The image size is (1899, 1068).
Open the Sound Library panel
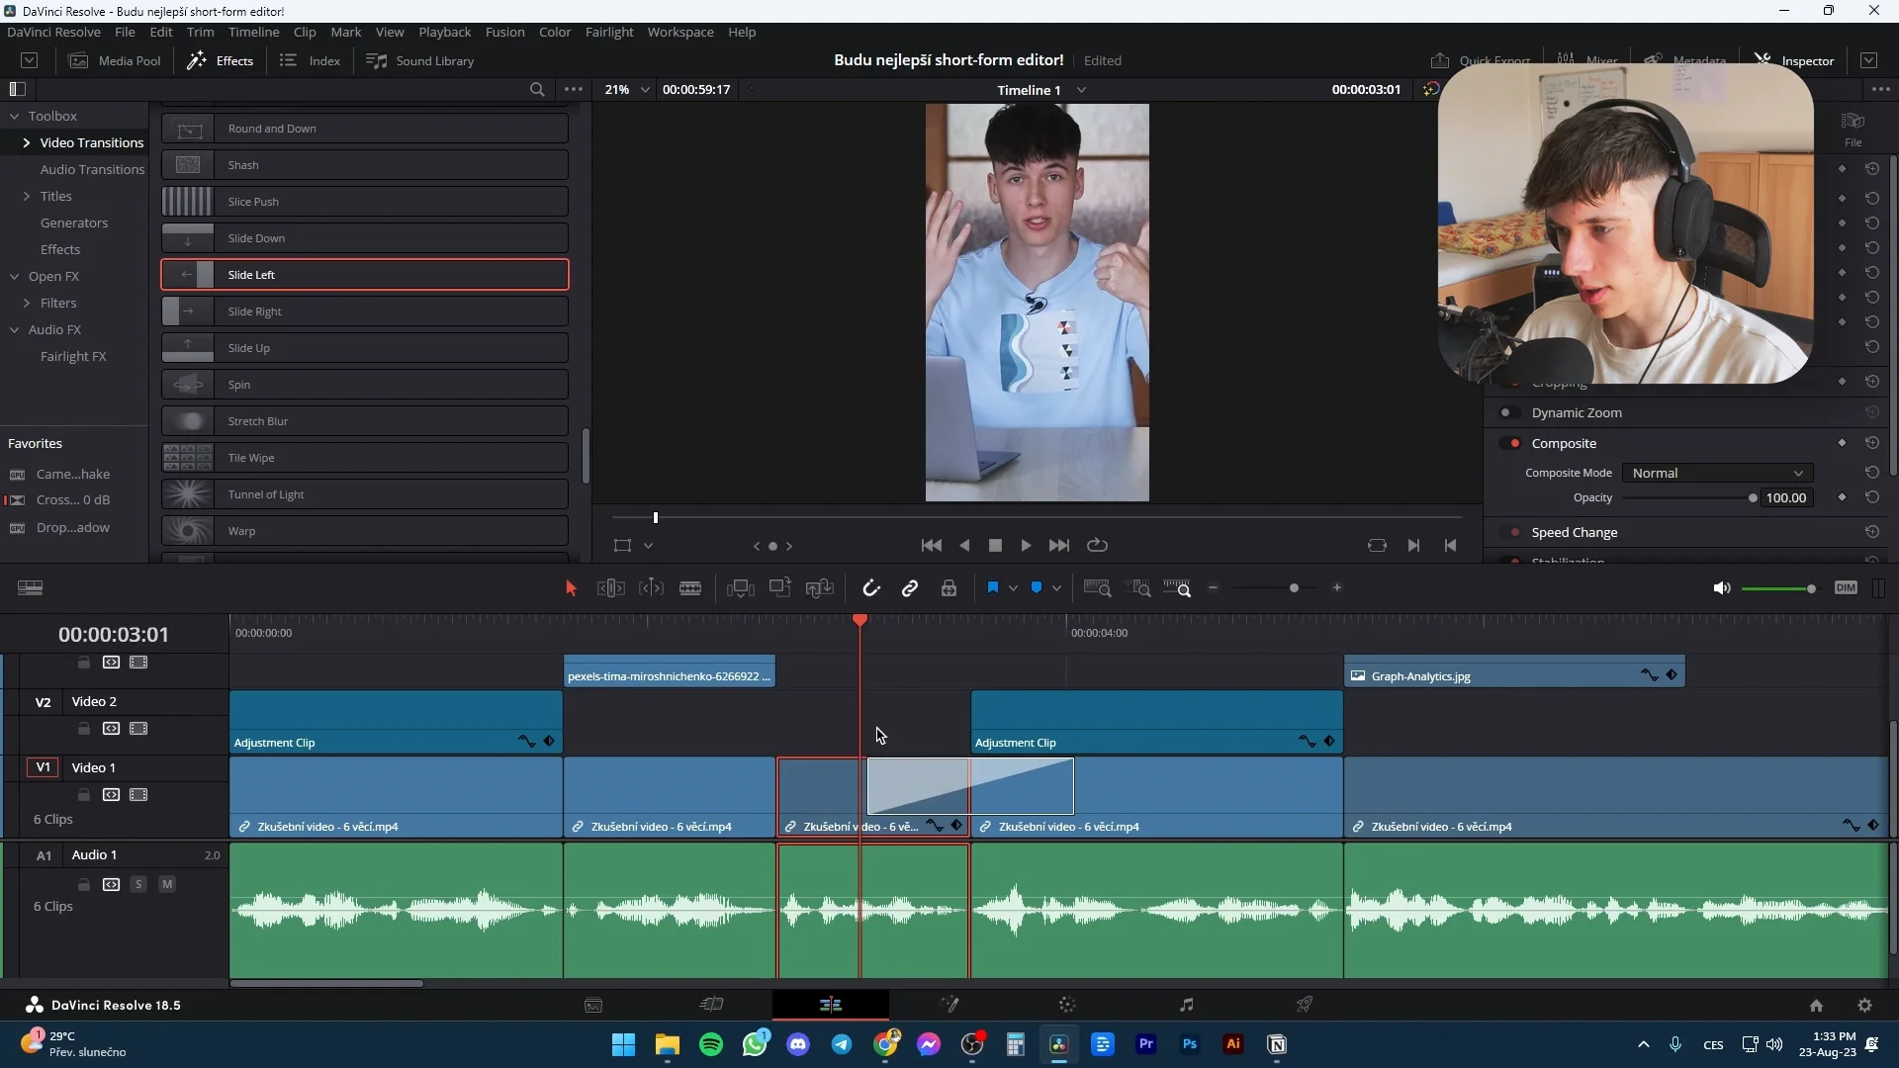click(420, 60)
